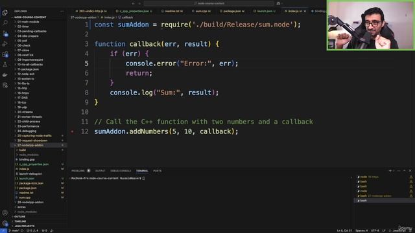The height and width of the screenshot is (233, 415).
Task: Switch to the launch.json editor tab
Action: click(x=264, y=11)
